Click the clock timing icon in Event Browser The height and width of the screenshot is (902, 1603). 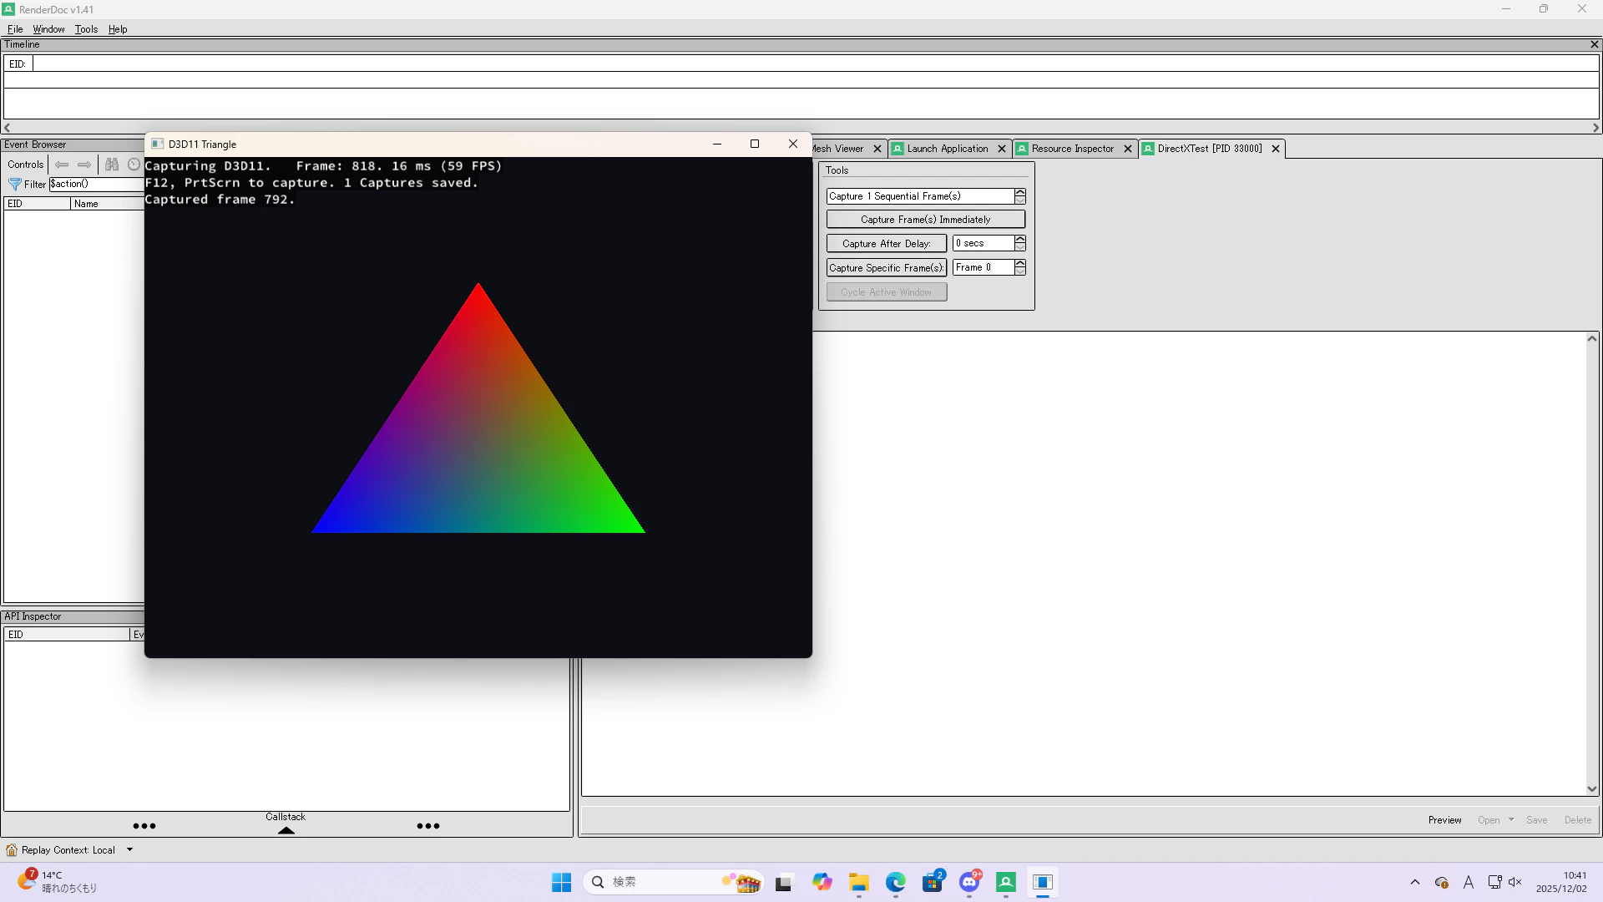tap(134, 165)
